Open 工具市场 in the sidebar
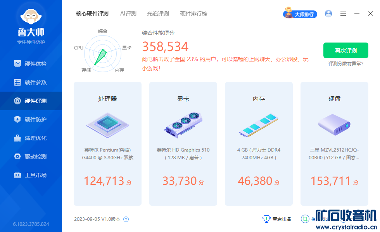This screenshot has height=232, width=380. 31,175
